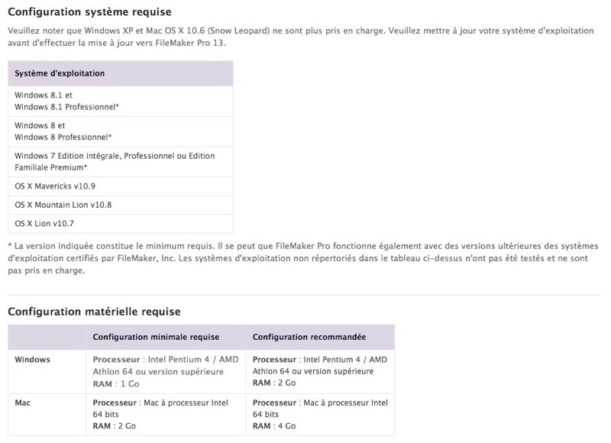Click the 'OS X Lion v10.7' row
Screen dimensions: 611x443
(121, 224)
